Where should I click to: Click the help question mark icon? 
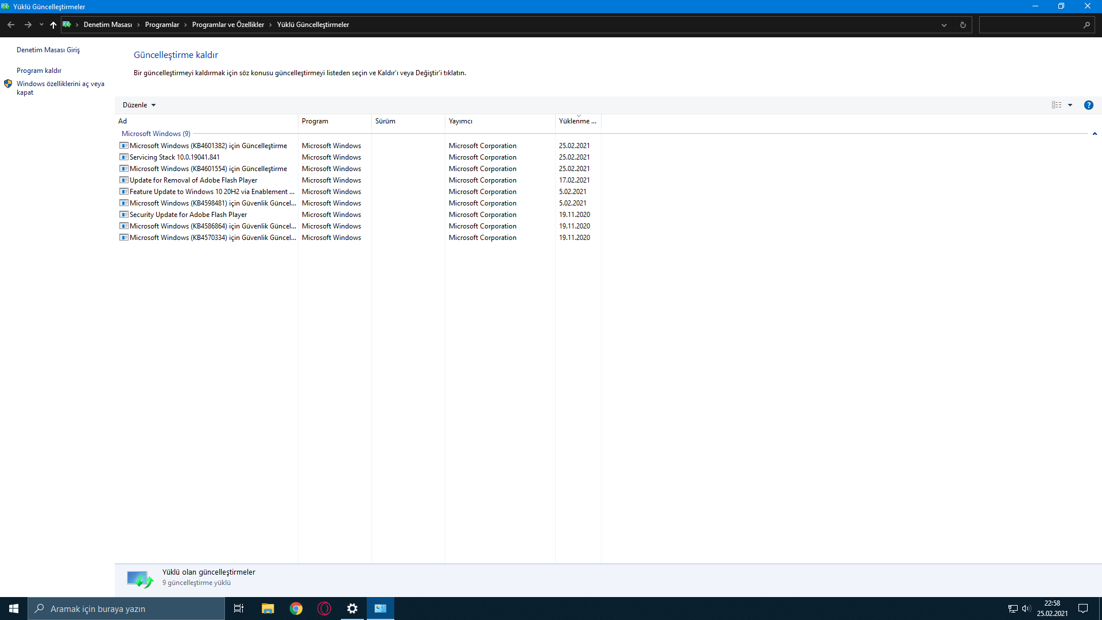click(1088, 105)
